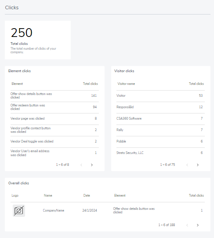Screen dimensions: 214x238
Task: Go to next page of Element clicks
Action: click(91, 165)
